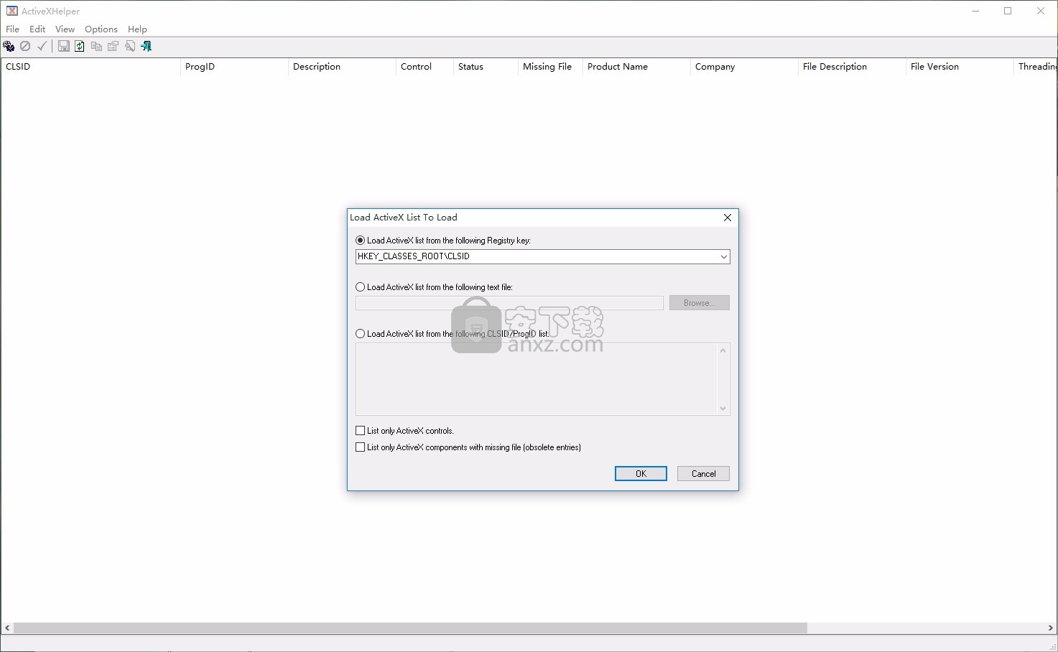Viewport: 1058px width, 652px height.
Task: Click the ActiveXHelper app icon in title bar
Action: pos(11,11)
